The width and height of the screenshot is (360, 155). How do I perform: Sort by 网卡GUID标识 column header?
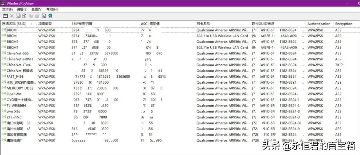[278, 24]
